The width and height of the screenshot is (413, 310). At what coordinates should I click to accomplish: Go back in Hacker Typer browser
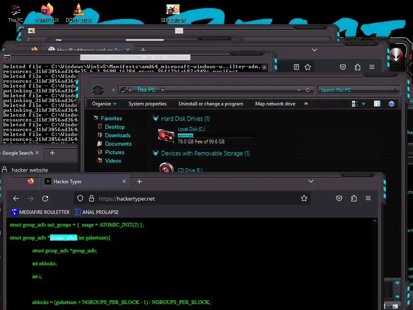16,199
